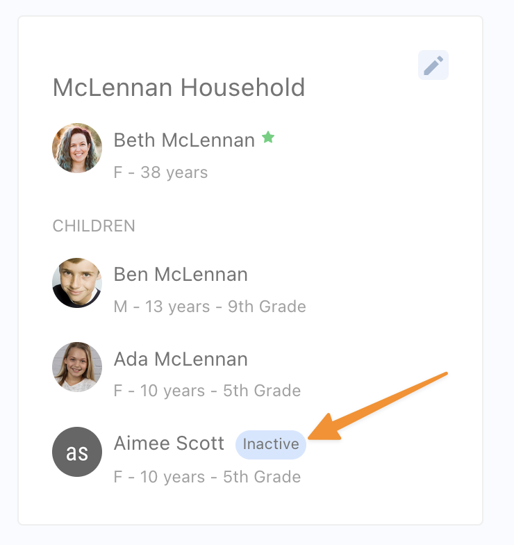The height and width of the screenshot is (545, 514).
Task: Click the CHILDREN section heading
Action: point(94,226)
